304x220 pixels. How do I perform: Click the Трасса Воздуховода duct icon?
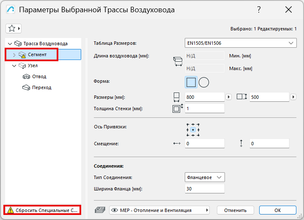[18, 43]
